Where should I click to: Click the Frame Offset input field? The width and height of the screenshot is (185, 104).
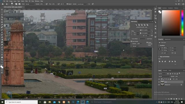pos(142,39)
